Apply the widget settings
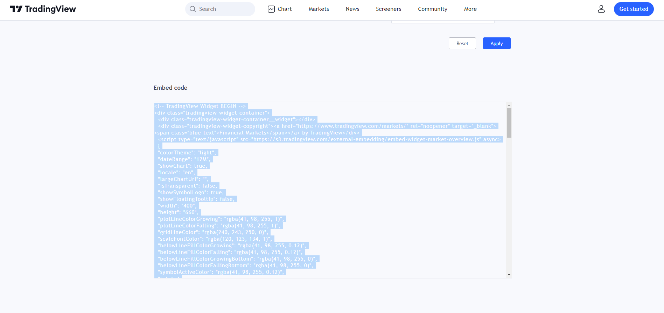 pos(496,43)
